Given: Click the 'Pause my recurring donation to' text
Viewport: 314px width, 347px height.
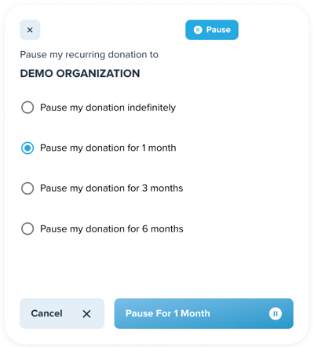Looking at the screenshot, I should click(x=89, y=55).
